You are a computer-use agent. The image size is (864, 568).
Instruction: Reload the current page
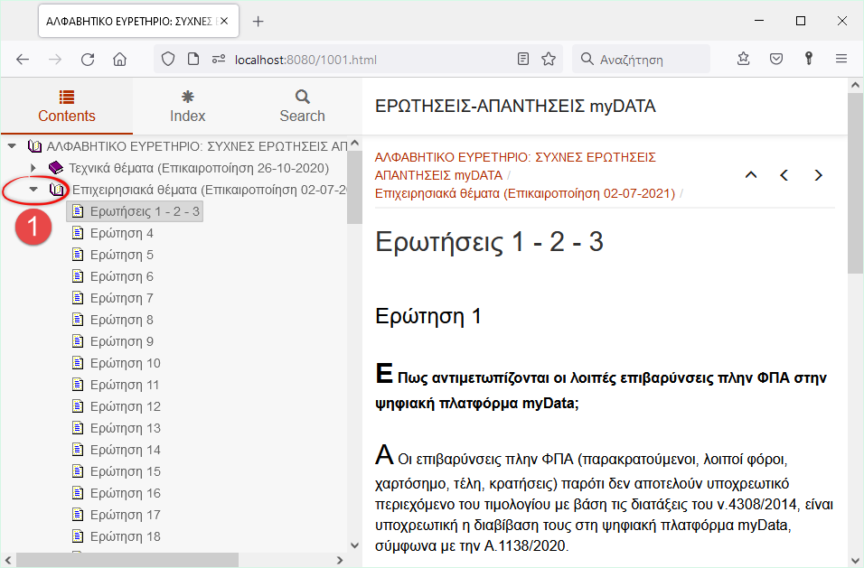coord(88,60)
